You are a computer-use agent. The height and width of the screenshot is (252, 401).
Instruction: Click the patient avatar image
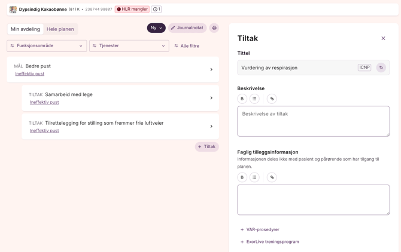13,10
